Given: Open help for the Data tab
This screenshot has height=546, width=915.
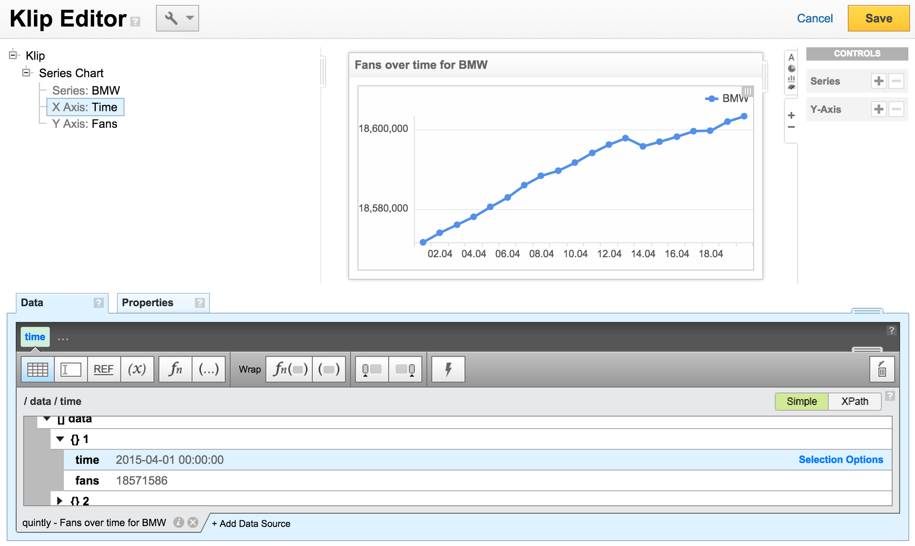Looking at the screenshot, I should click(98, 303).
